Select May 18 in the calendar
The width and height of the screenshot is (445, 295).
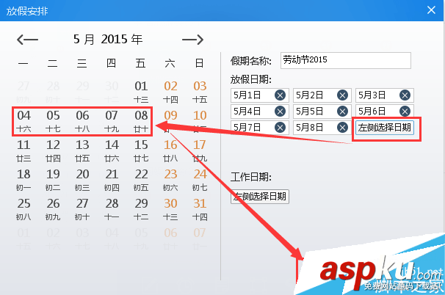tap(23, 180)
